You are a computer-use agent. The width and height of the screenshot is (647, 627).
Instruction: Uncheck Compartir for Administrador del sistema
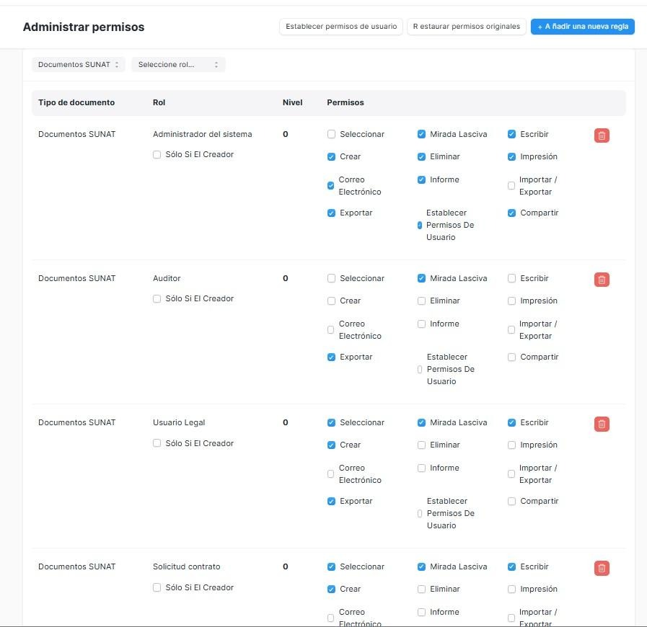[512, 213]
